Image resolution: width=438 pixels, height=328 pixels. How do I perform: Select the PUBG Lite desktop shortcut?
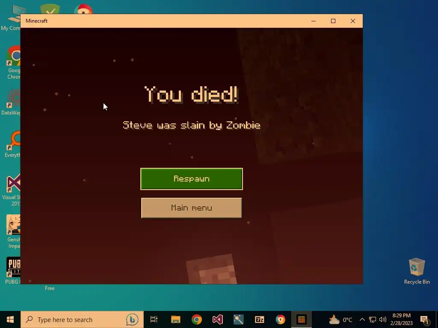click(13, 270)
